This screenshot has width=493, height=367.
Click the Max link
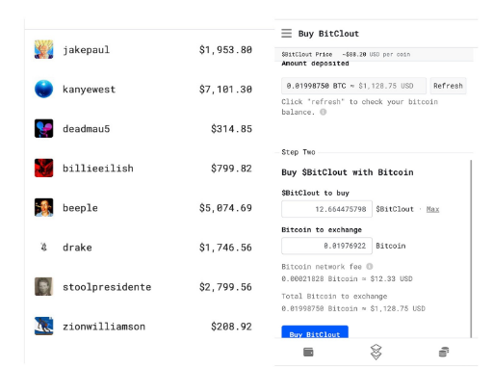432,209
